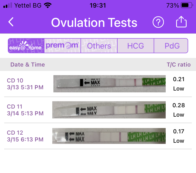Select the easy@Home brand tab
Screen dimensions: 196x173
pyautogui.click(x=26, y=46)
